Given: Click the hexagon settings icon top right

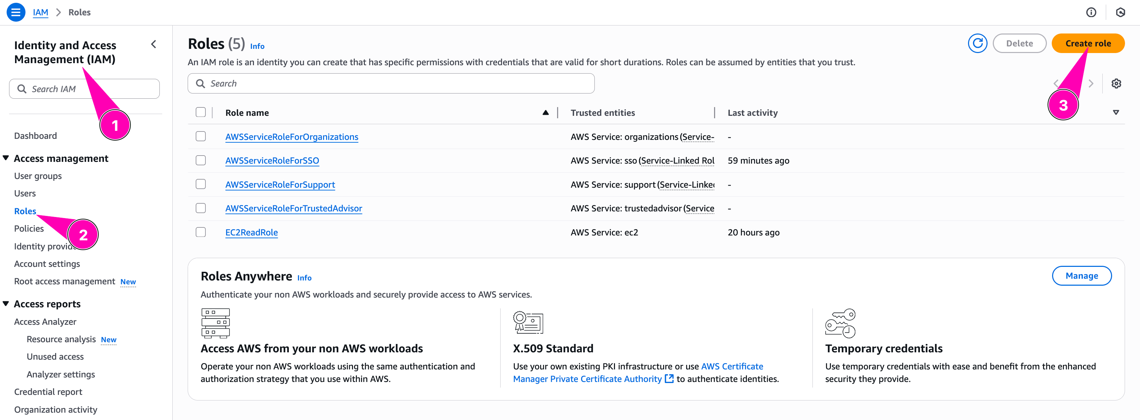Looking at the screenshot, I should (1120, 13).
